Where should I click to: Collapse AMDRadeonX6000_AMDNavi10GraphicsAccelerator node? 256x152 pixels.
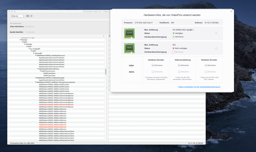click(x=36, y=82)
